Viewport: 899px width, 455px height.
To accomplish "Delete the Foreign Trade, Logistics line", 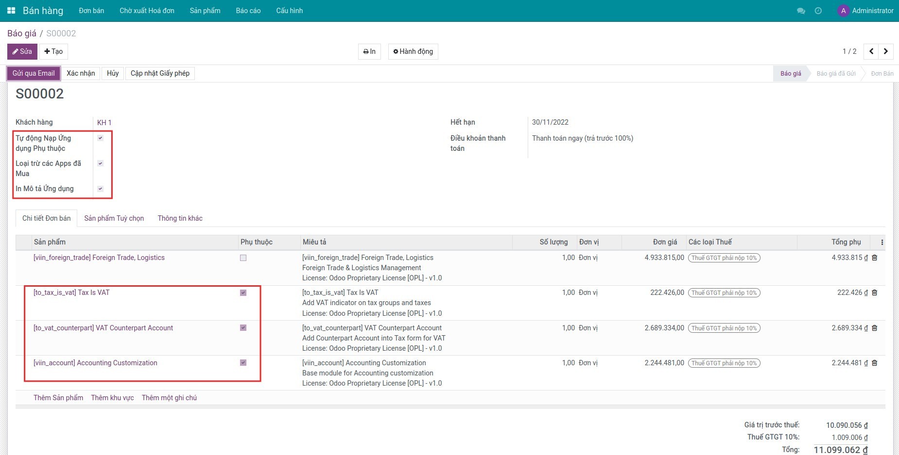I will pos(875,258).
